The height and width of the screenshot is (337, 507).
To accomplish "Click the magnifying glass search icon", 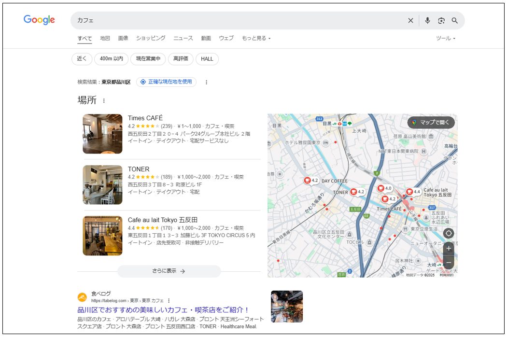I will [x=455, y=20].
